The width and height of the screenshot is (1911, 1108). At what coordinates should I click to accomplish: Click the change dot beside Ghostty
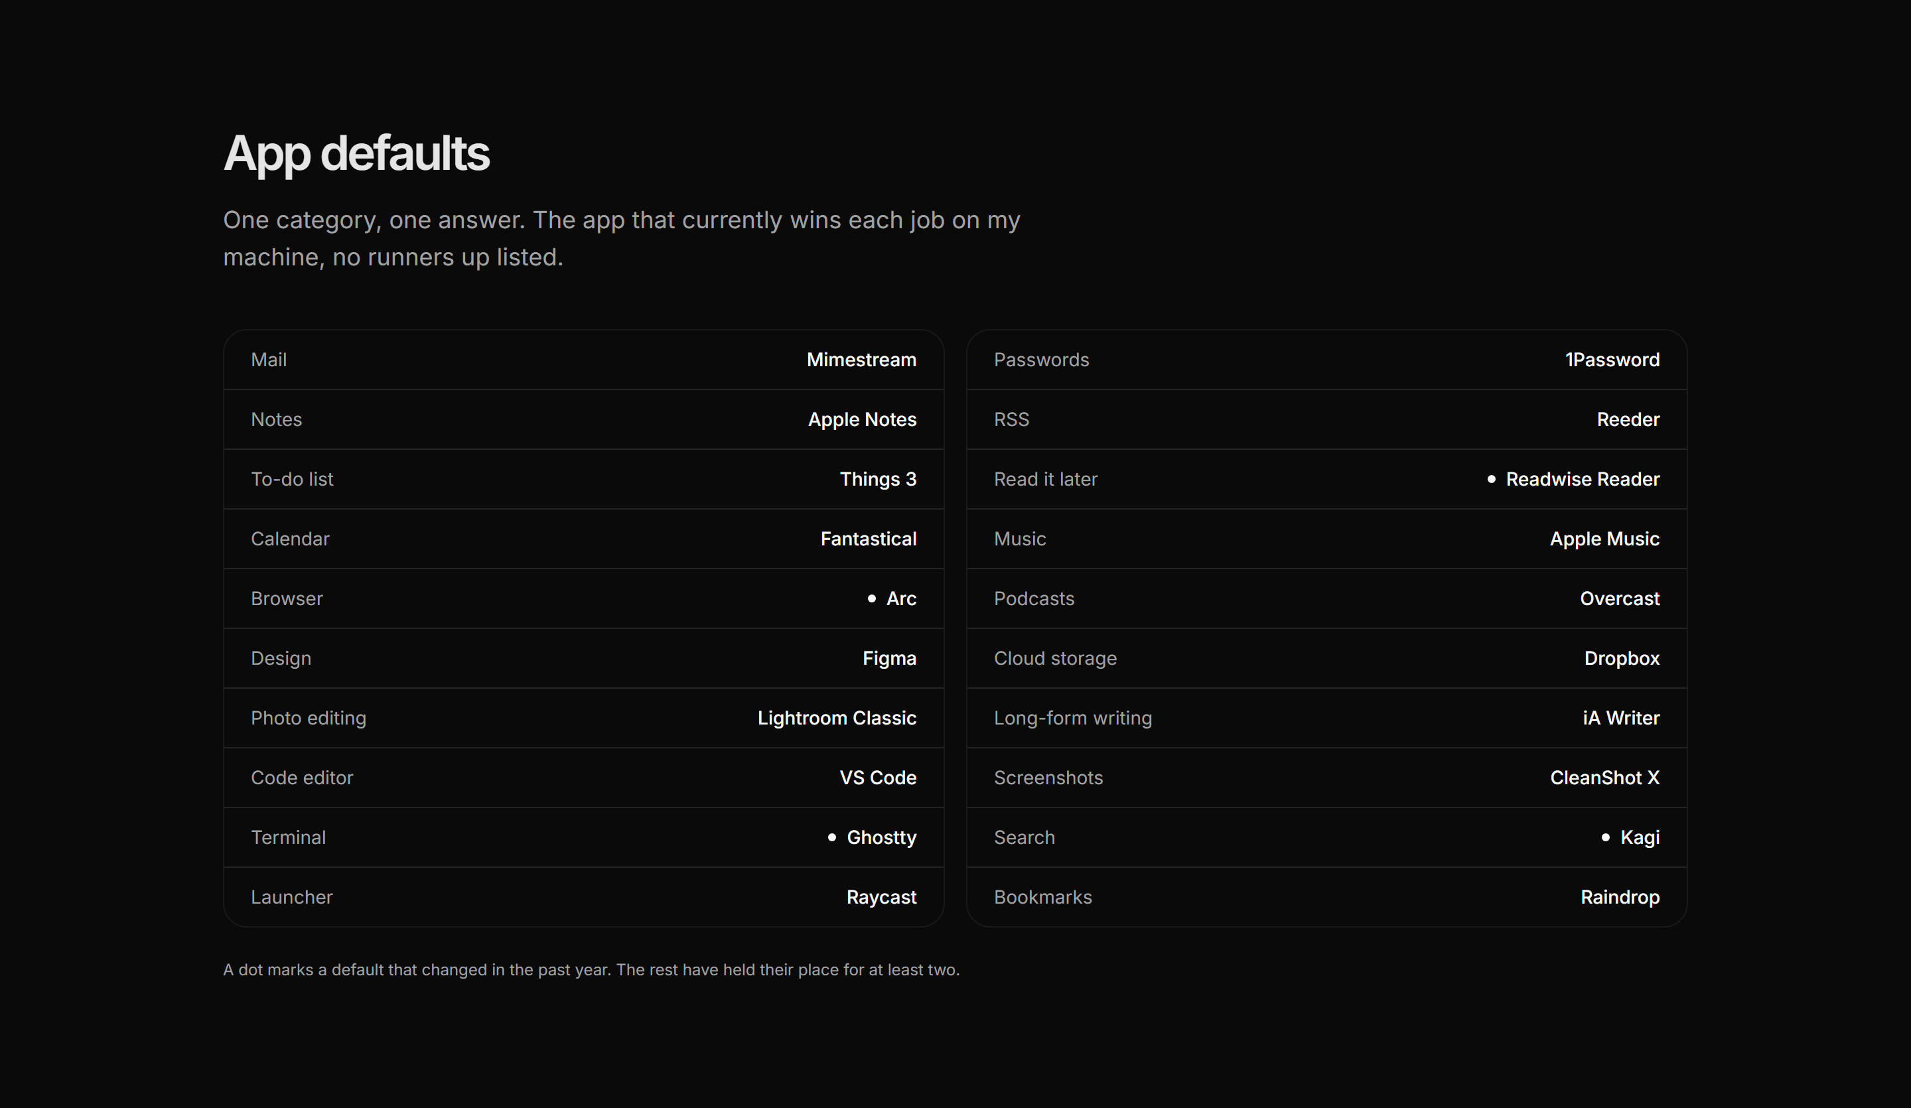point(832,837)
